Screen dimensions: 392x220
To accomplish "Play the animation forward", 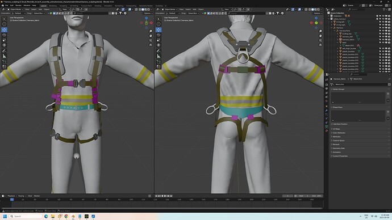I will point(165,196).
